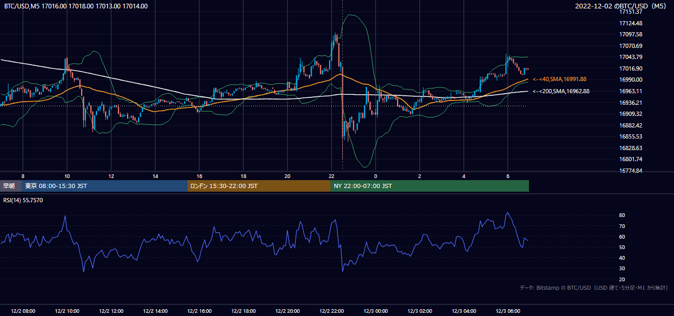The image size is (674, 316).
Task: Click the bottom date label 12/2 20:00
Action: tap(287, 311)
